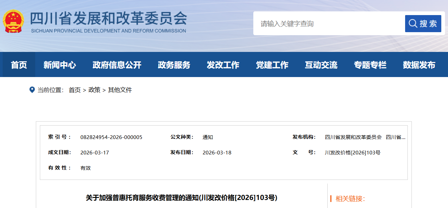448x208 pixels.
Task: Click the location pin icon beside 当前位置
Action: point(32,90)
